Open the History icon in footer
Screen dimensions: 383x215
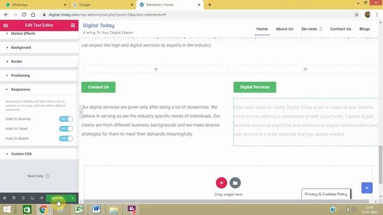pos(23,198)
